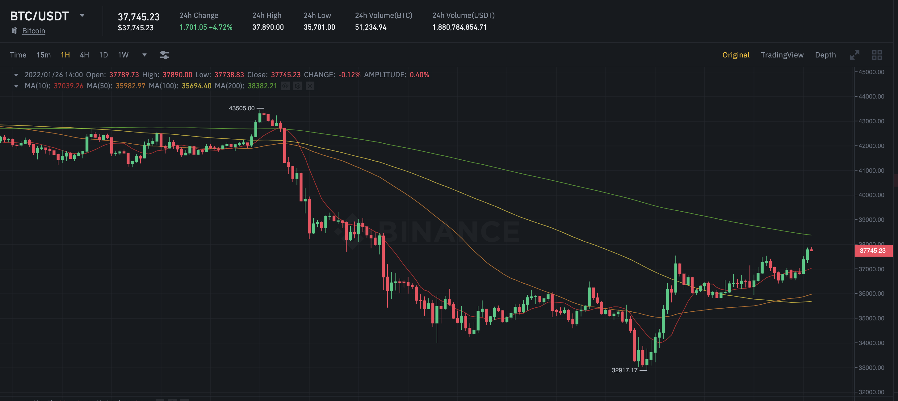This screenshot has width=898, height=401.
Task: Switch to the TradingView chart tab
Action: [x=782, y=55]
